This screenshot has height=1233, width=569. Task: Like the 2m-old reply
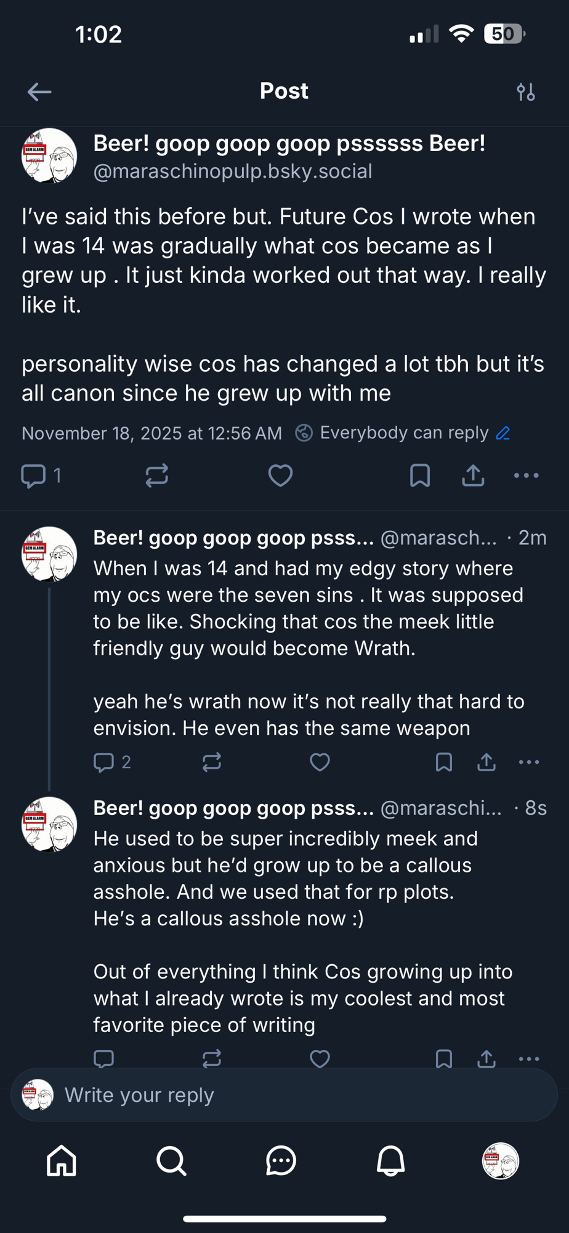(320, 762)
